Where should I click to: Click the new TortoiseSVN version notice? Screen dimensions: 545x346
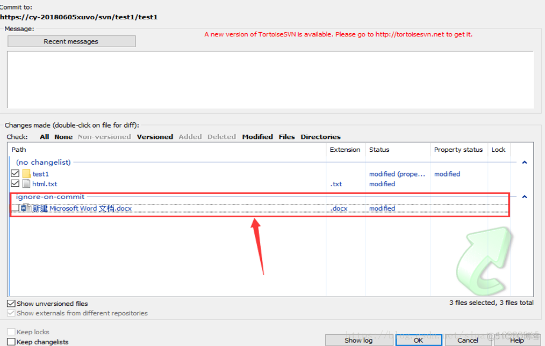pos(339,34)
